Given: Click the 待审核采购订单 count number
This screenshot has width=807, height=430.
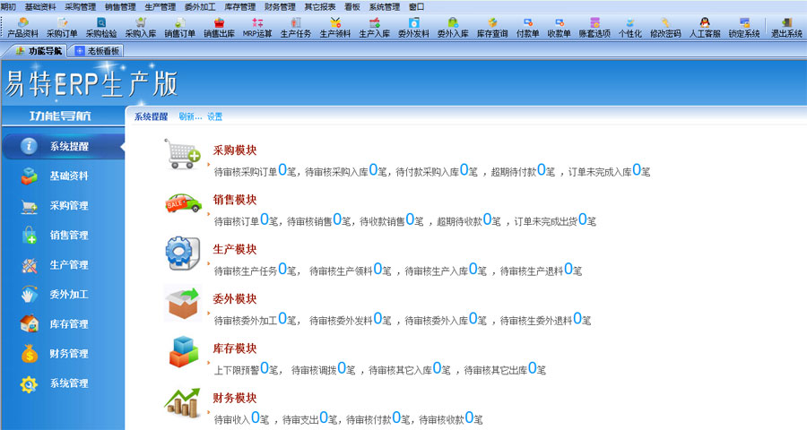Looking at the screenshot, I should 282,169.
